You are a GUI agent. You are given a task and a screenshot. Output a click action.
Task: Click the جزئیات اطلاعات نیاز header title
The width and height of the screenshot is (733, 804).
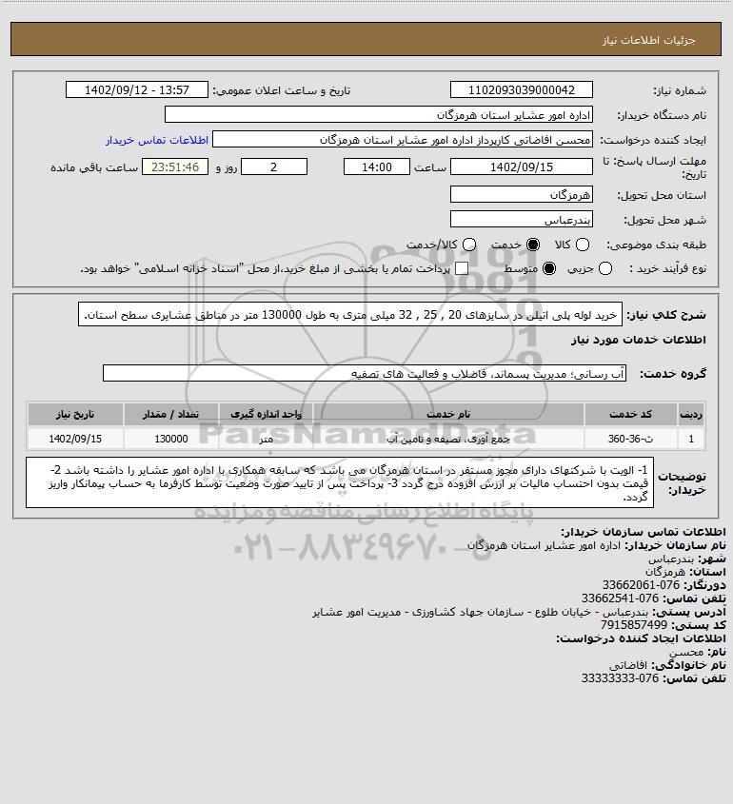[649, 40]
